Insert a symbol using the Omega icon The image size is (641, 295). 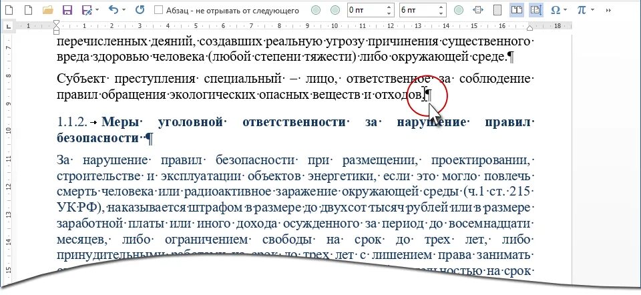[555, 10]
